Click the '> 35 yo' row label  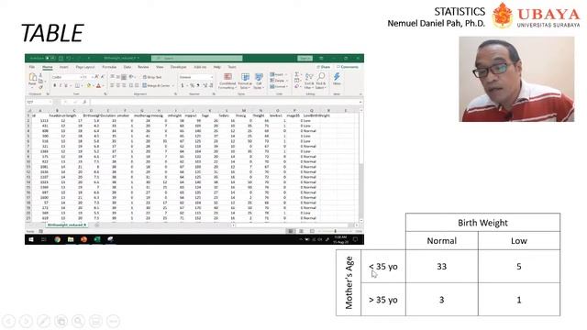point(383,300)
